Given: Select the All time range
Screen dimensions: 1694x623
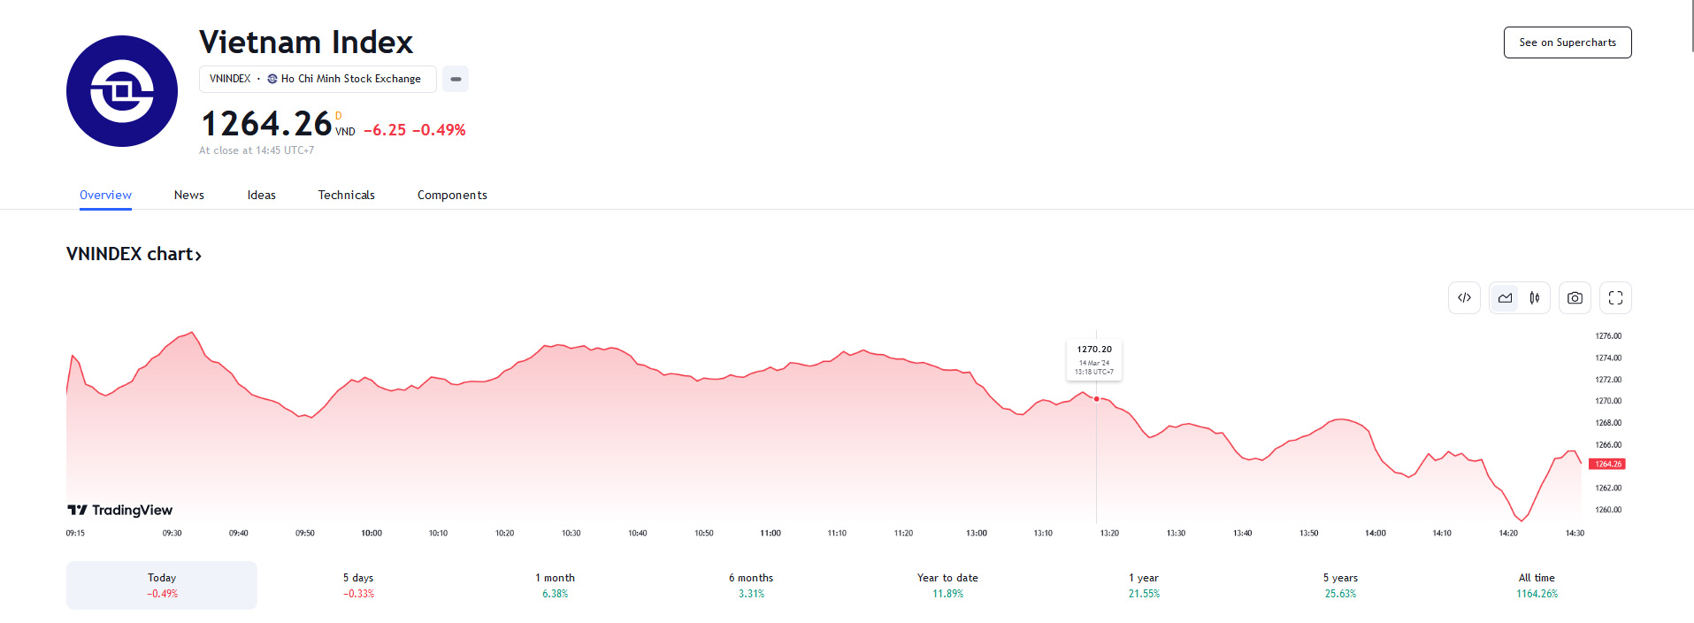Looking at the screenshot, I should 1537,585.
